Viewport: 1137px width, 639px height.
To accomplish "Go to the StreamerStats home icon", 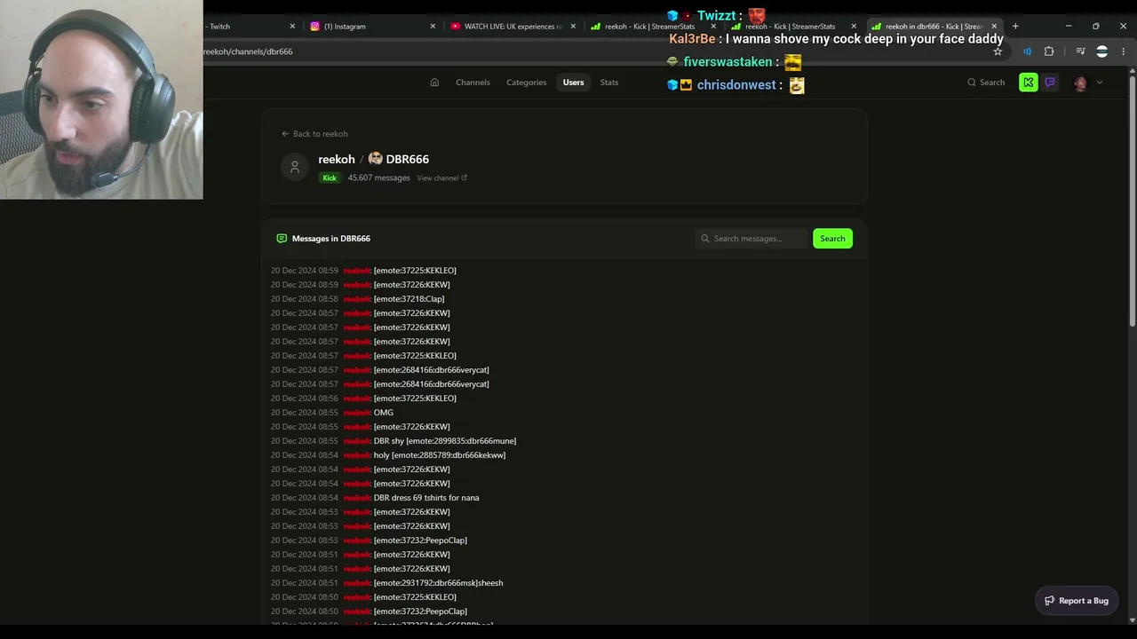I will tap(434, 83).
